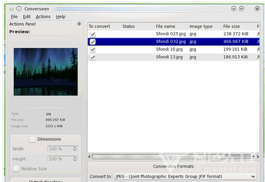Click the Actions Panel detach icon

coord(79,24)
